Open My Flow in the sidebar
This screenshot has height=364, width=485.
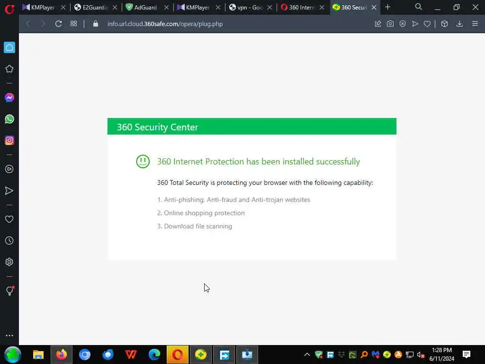9,191
